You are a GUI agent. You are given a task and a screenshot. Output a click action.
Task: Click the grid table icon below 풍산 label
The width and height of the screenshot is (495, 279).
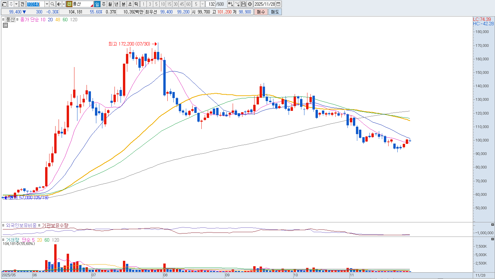(x=5, y=25)
